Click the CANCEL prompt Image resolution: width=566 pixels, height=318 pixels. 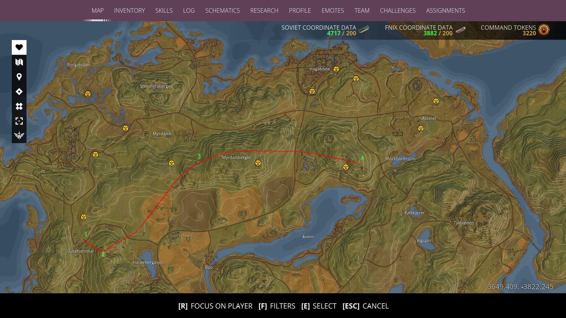pos(366,306)
